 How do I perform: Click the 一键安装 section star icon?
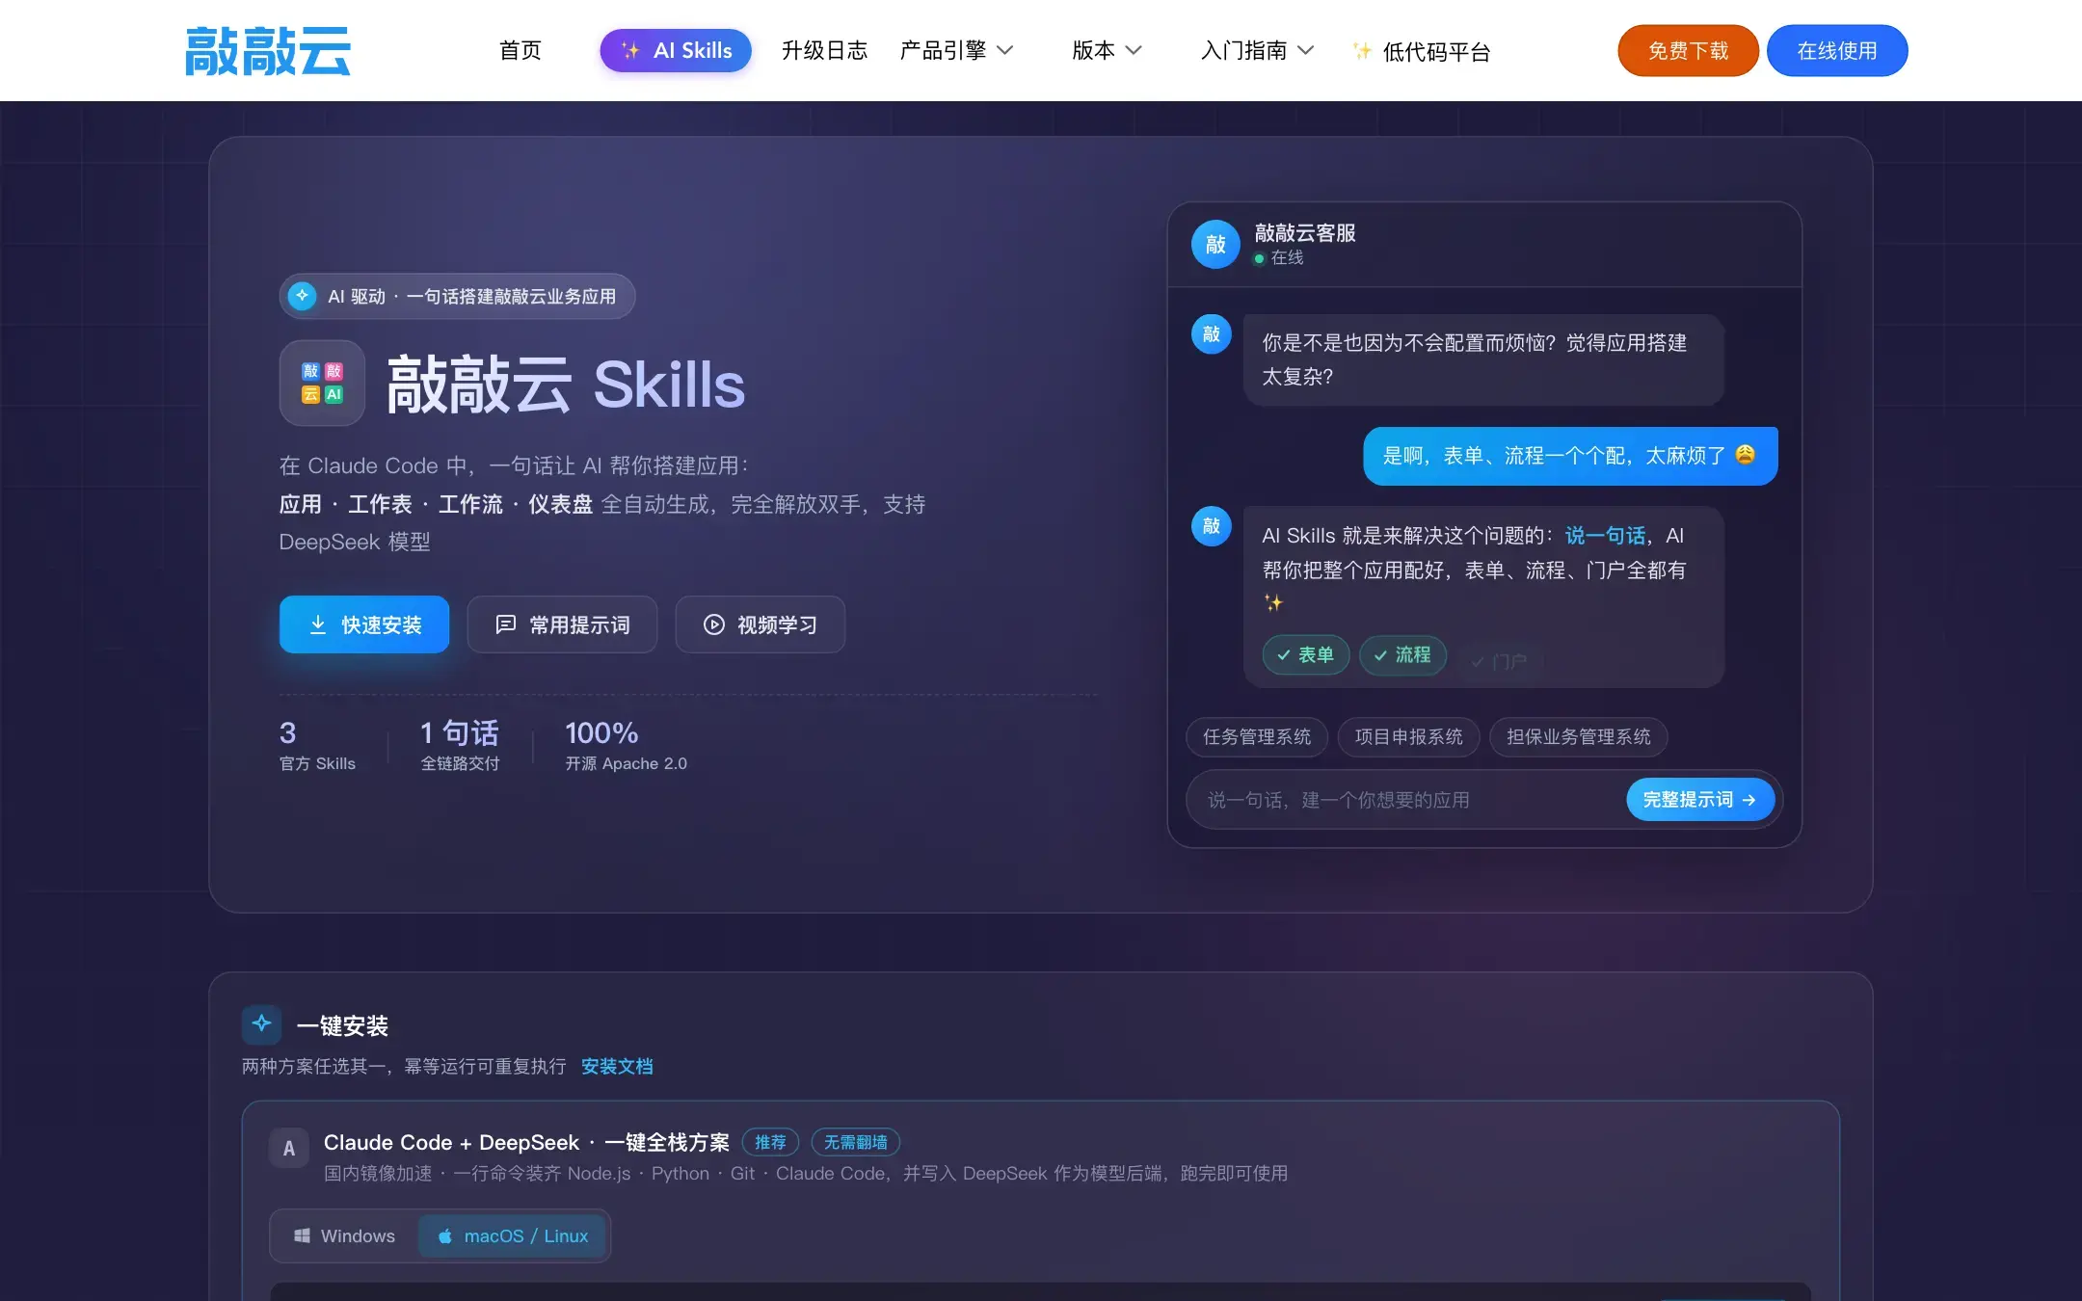coord(261,1024)
